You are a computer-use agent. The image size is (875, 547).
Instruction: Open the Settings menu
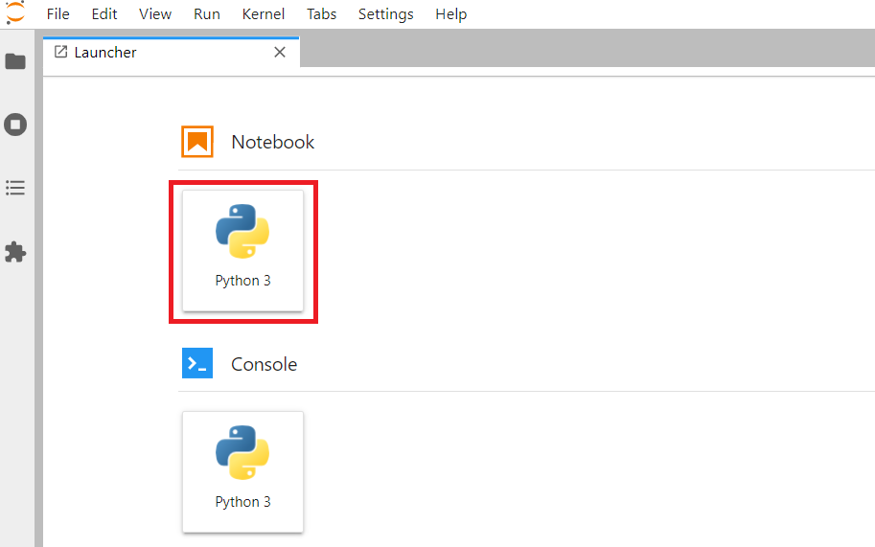coord(386,14)
